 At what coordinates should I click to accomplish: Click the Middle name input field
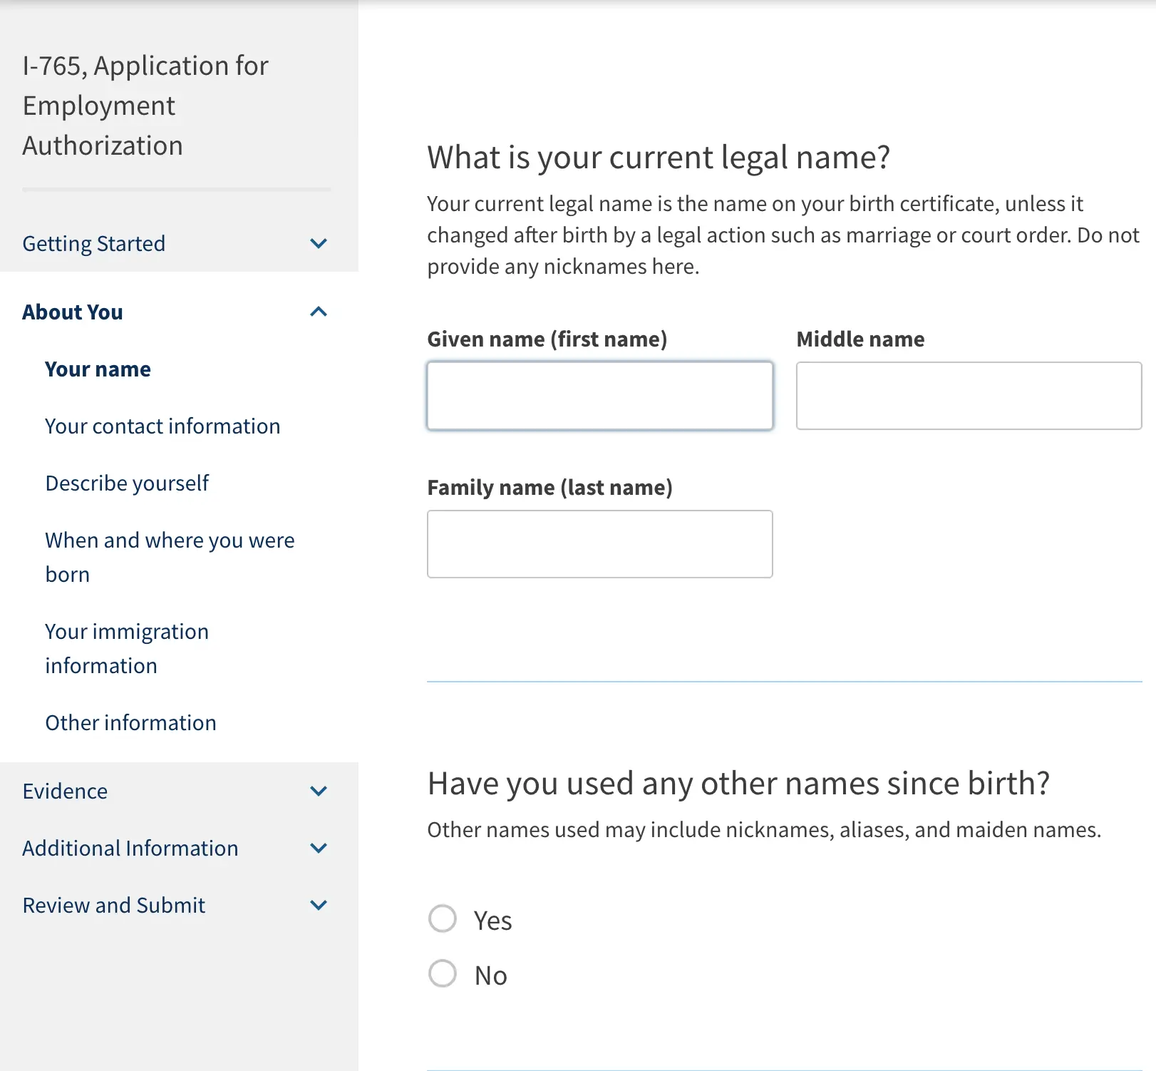[x=969, y=396]
